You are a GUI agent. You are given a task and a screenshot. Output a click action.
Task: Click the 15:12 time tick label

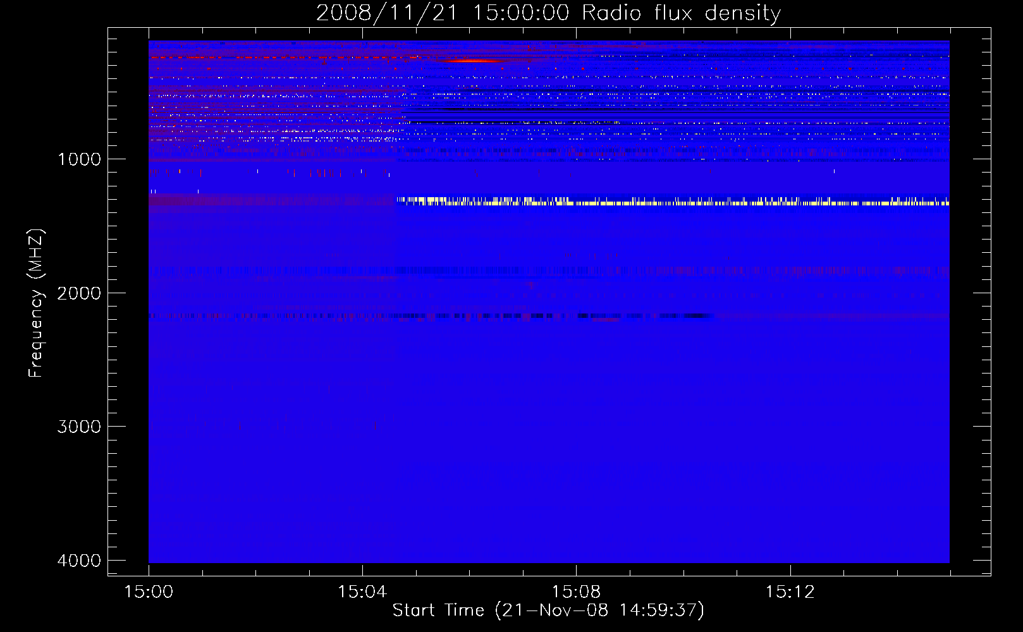point(790,592)
